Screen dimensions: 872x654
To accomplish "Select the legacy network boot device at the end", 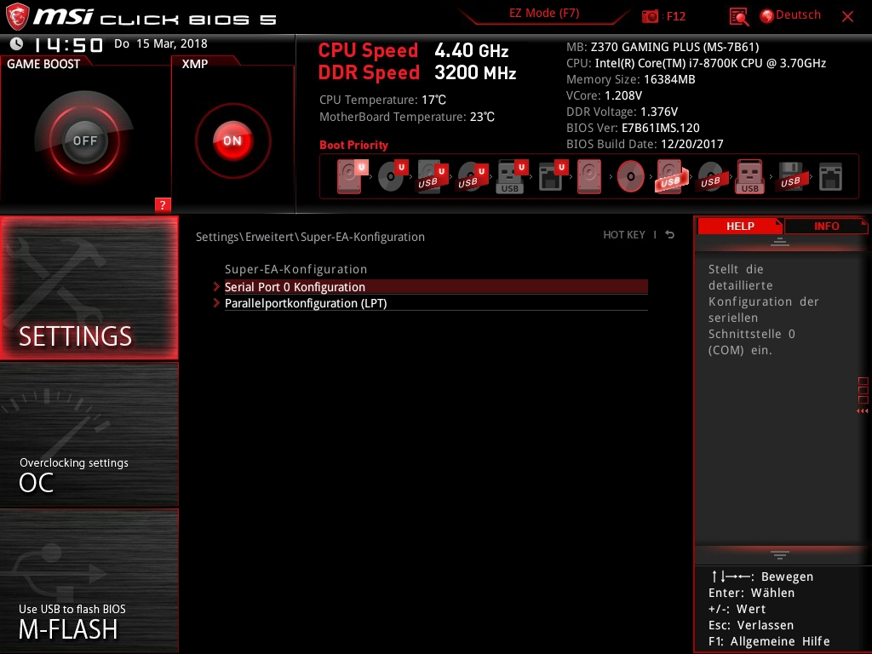I will pos(831,176).
